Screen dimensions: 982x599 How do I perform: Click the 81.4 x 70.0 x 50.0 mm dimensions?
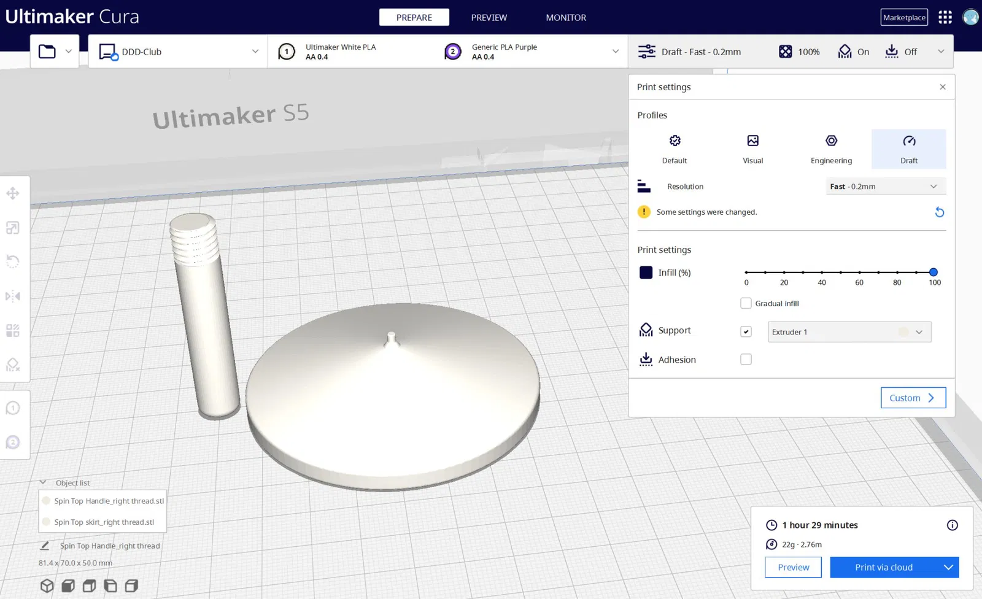point(75,563)
